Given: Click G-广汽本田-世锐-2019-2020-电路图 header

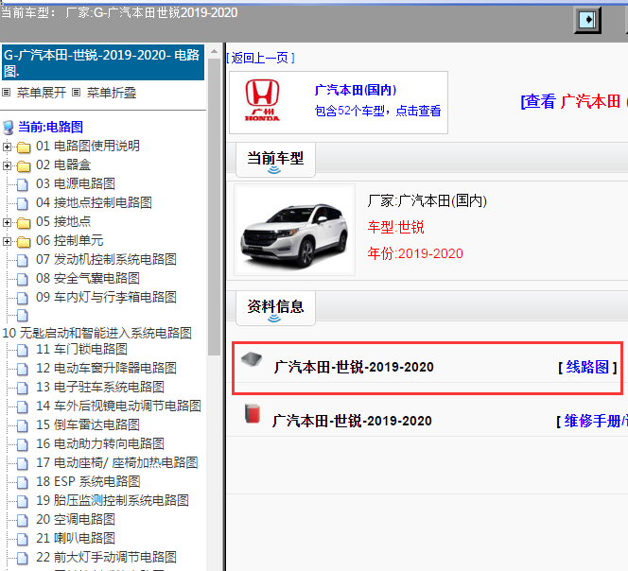Looking at the screenshot, I should [x=103, y=62].
